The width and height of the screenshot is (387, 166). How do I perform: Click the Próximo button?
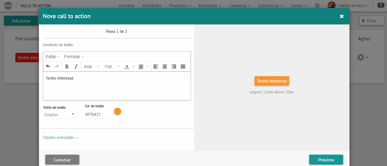(x=326, y=160)
